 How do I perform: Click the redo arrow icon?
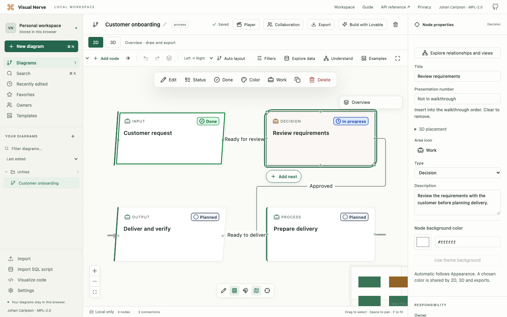(157, 58)
